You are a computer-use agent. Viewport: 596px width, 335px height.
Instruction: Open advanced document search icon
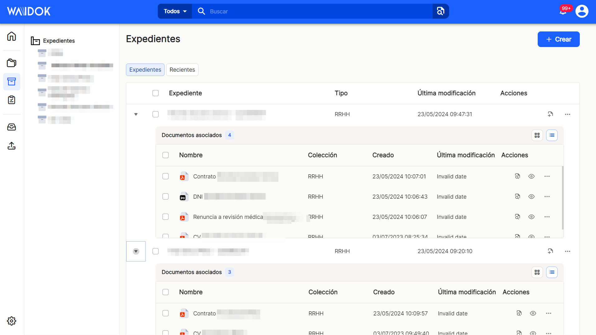pyautogui.click(x=440, y=11)
